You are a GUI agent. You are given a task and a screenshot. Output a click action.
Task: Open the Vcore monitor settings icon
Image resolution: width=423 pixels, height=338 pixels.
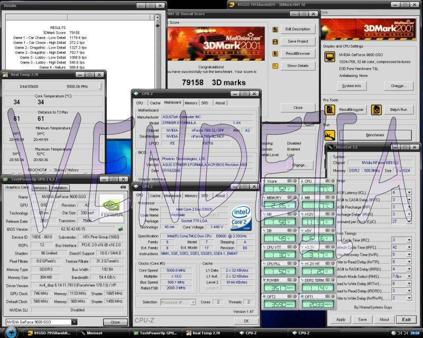click(x=290, y=181)
